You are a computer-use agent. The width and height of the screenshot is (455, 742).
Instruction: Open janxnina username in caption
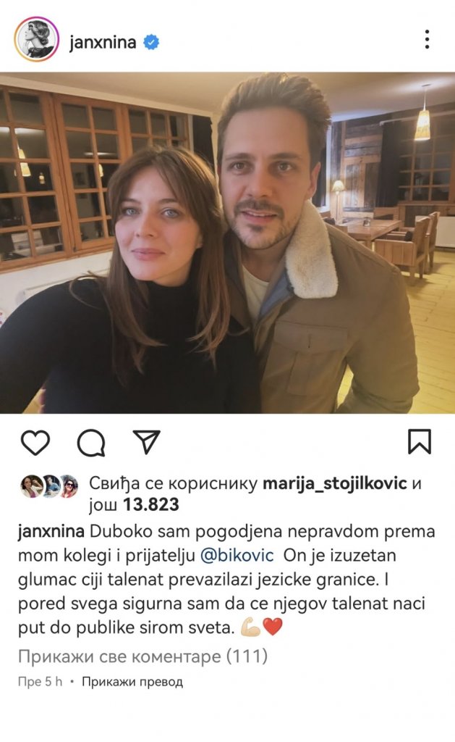[51, 531]
